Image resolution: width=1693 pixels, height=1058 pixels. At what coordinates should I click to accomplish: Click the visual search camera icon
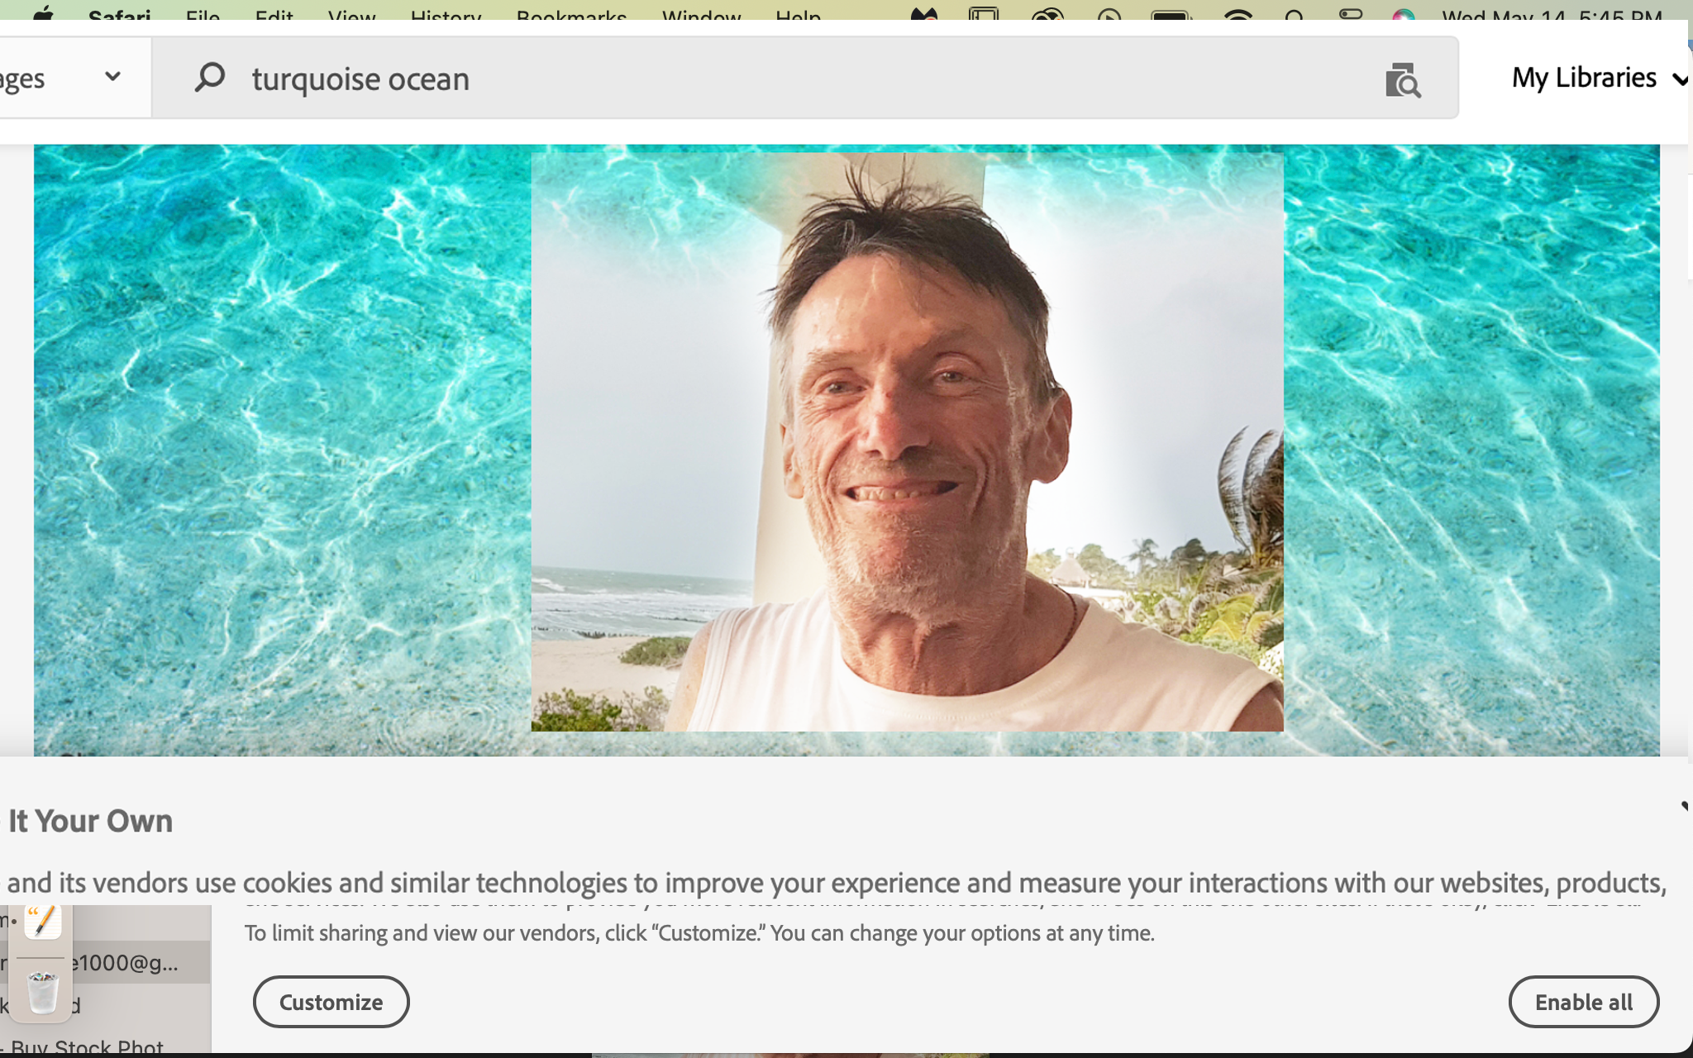1402,80
